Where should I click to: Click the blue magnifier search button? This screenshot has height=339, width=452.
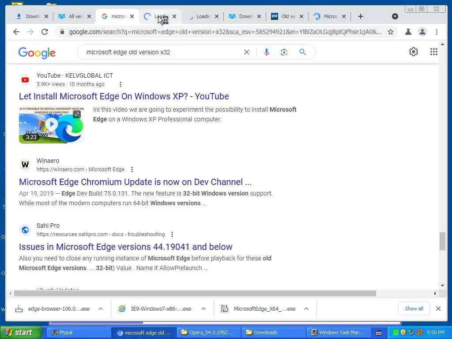pyautogui.click(x=302, y=52)
